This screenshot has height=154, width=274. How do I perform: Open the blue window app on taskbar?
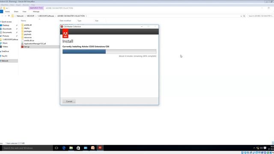(86, 148)
